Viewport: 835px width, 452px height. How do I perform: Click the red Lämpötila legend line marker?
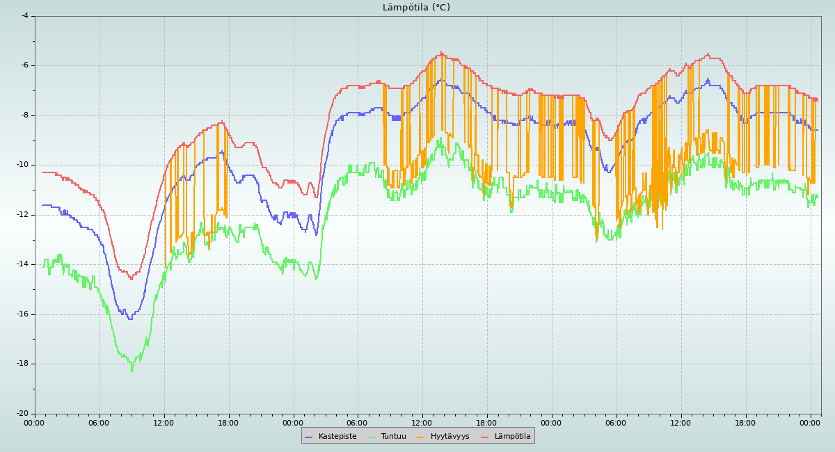tap(485, 437)
